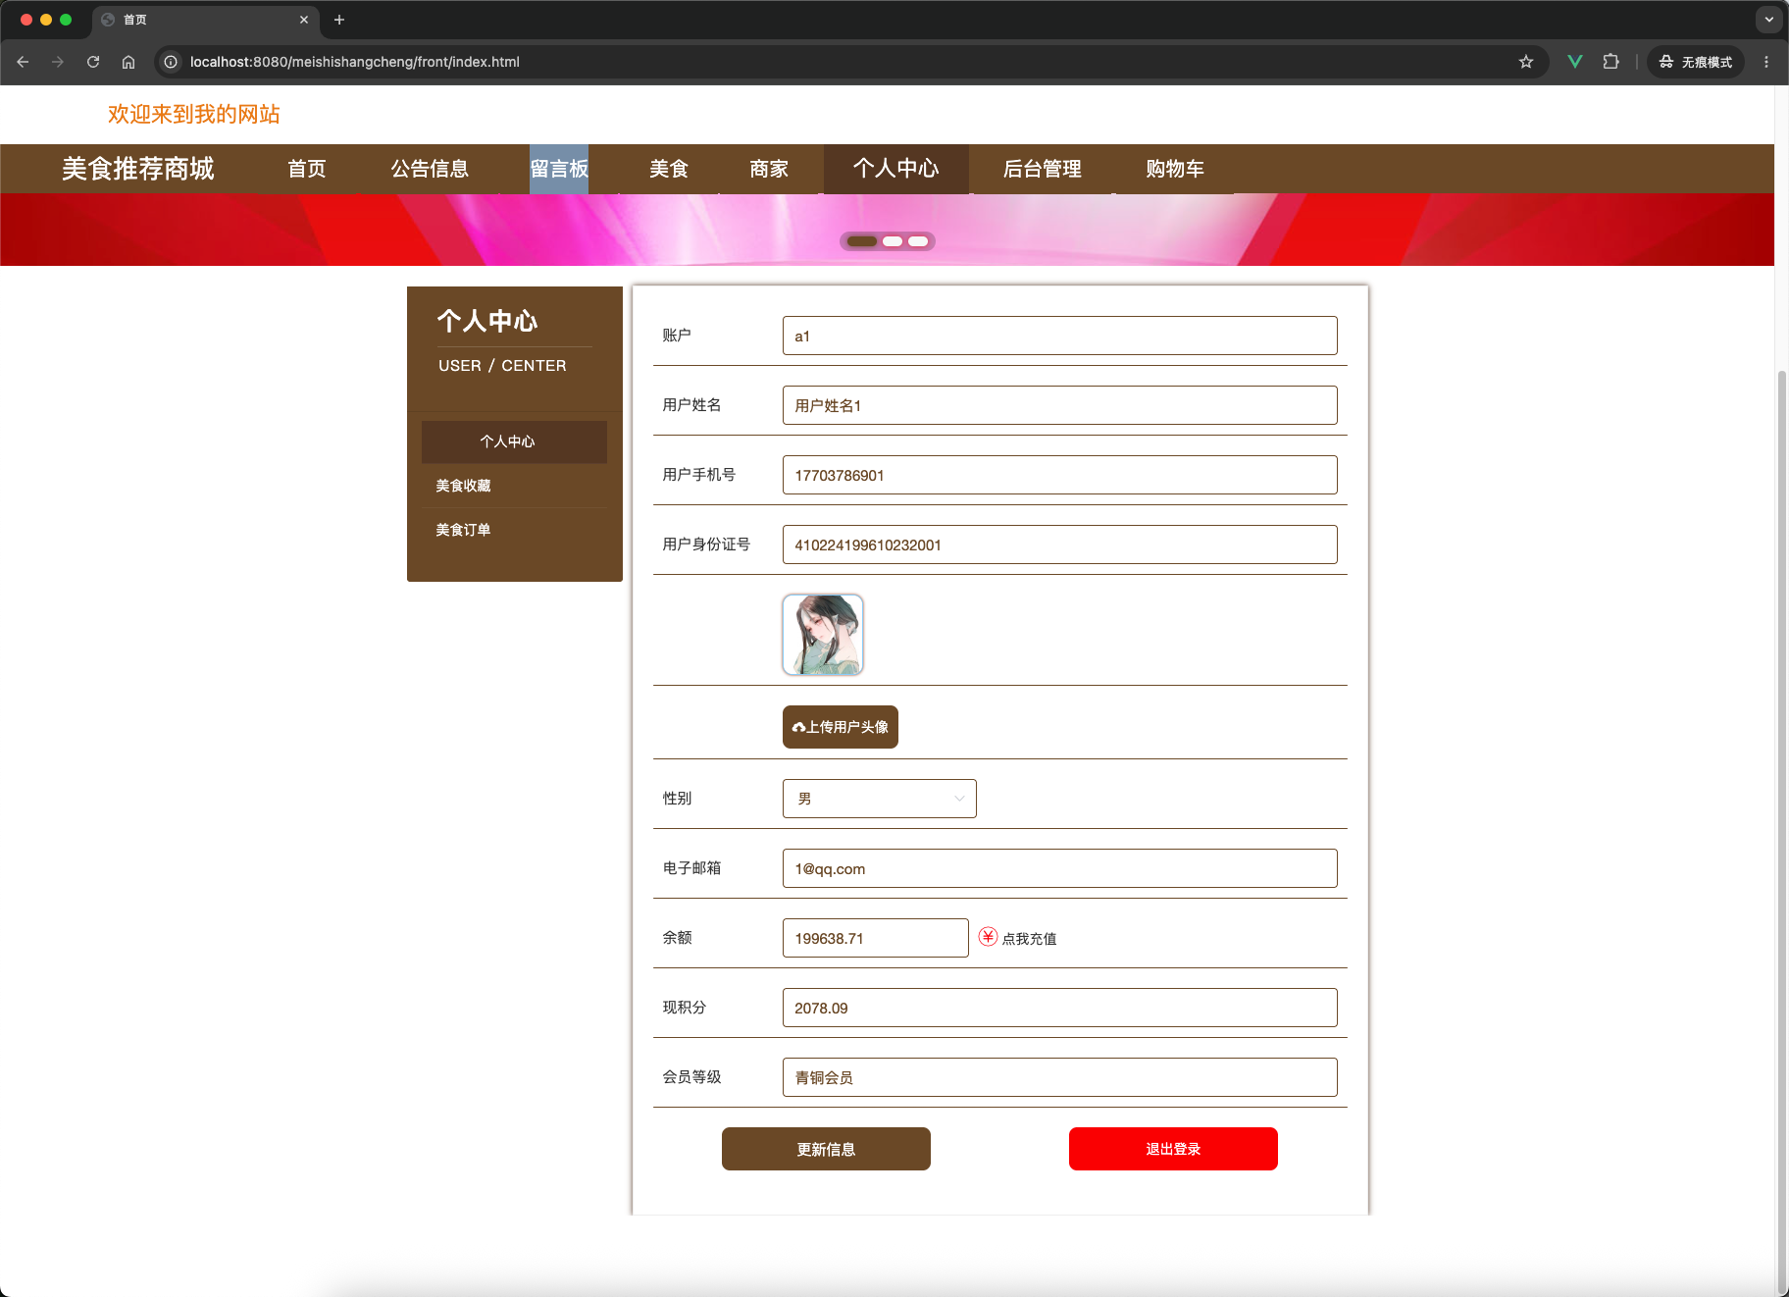Open the extensions puzzle icon

tap(1610, 62)
